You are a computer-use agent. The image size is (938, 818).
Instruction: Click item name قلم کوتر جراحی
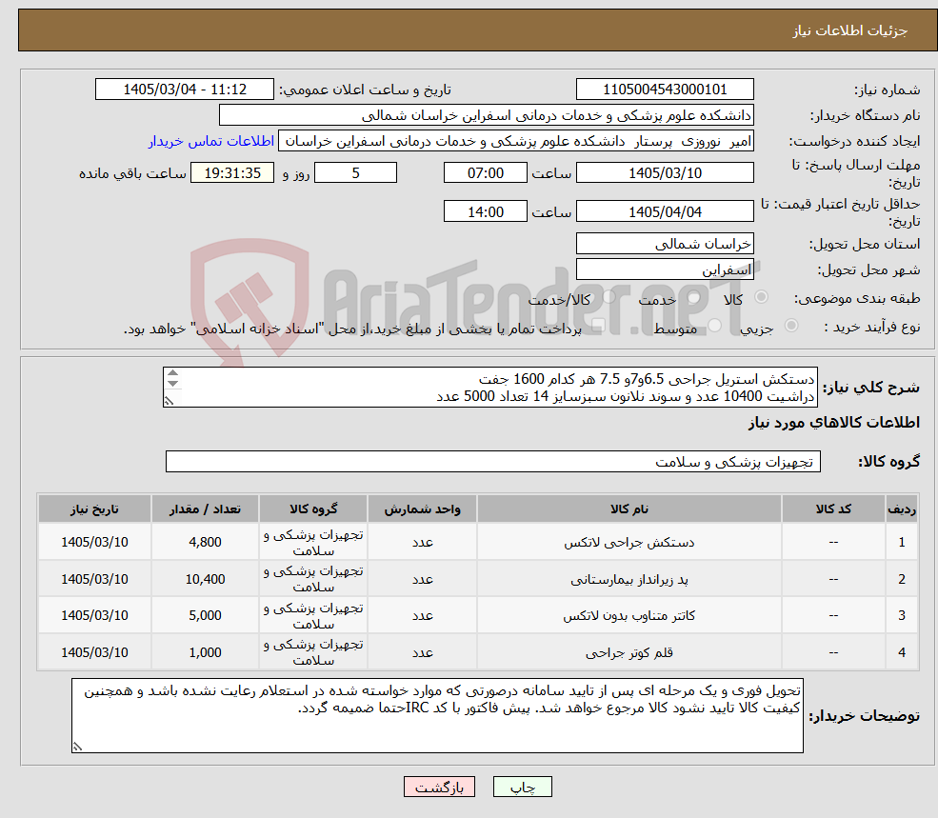629,652
